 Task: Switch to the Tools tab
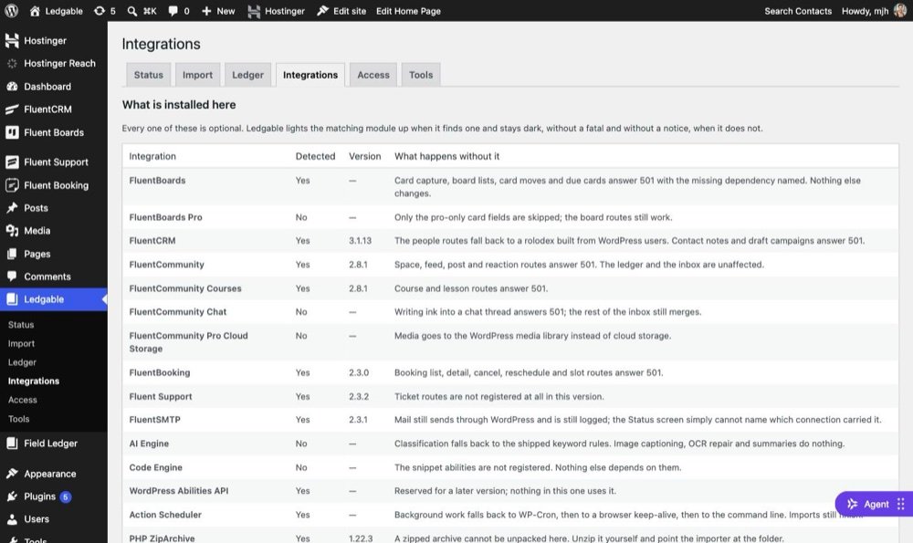pyautogui.click(x=421, y=75)
